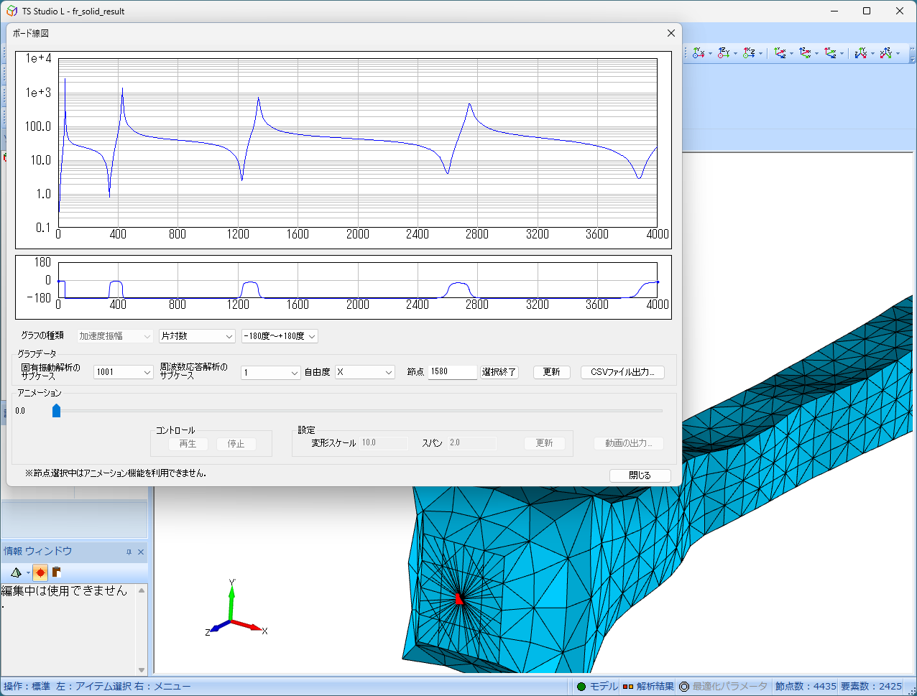Image resolution: width=917 pixels, height=696 pixels.
Task: Open eigenvalue subcase dropdown showing 1001
Action: pyautogui.click(x=123, y=372)
